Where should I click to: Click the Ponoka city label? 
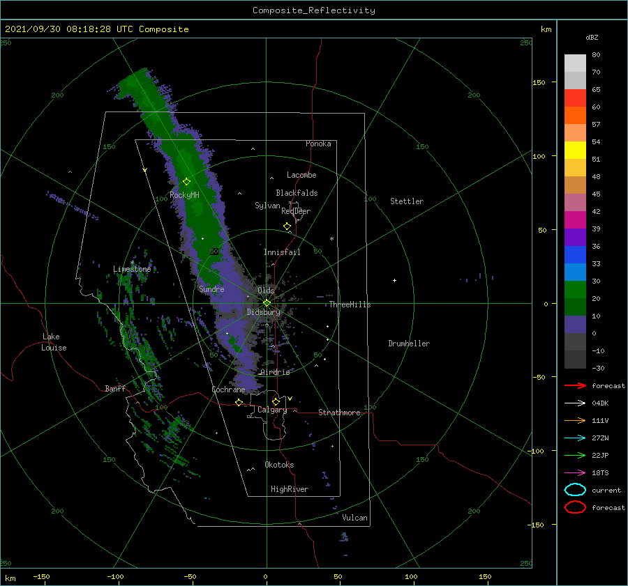tap(318, 144)
